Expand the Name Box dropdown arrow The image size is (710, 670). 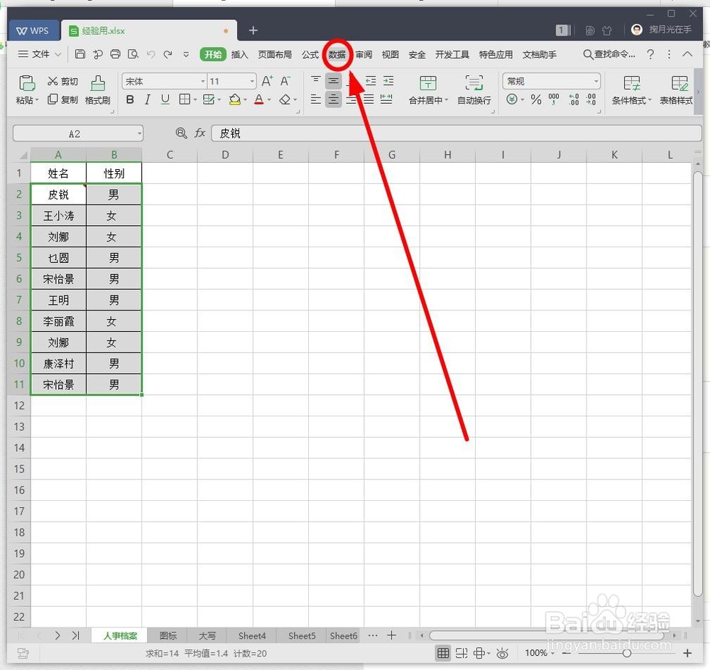pos(139,134)
